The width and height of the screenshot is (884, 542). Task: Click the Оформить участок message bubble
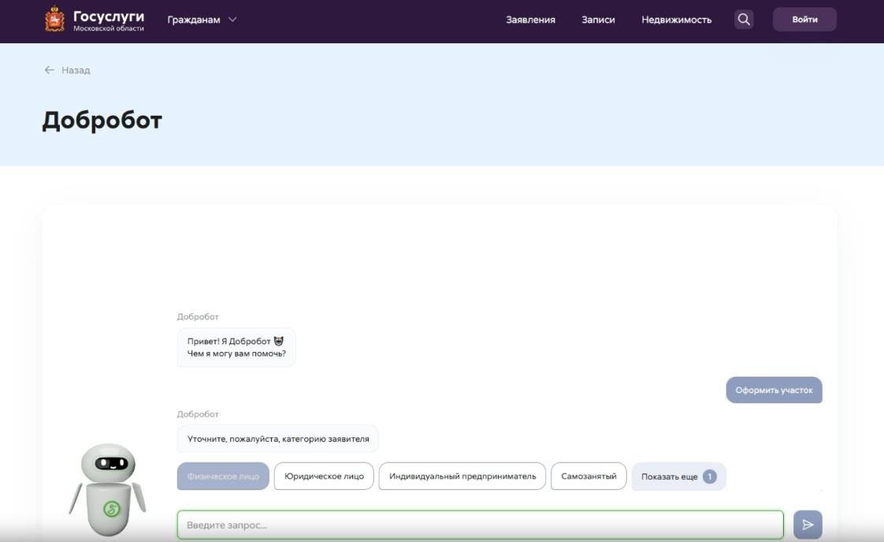pos(774,390)
